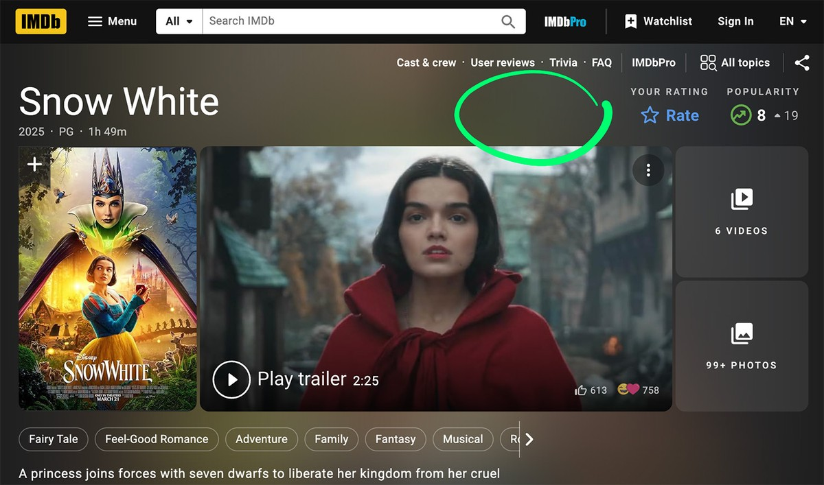Open the 6 Videos tile
This screenshot has width=824, height=485.
point(742,211)
